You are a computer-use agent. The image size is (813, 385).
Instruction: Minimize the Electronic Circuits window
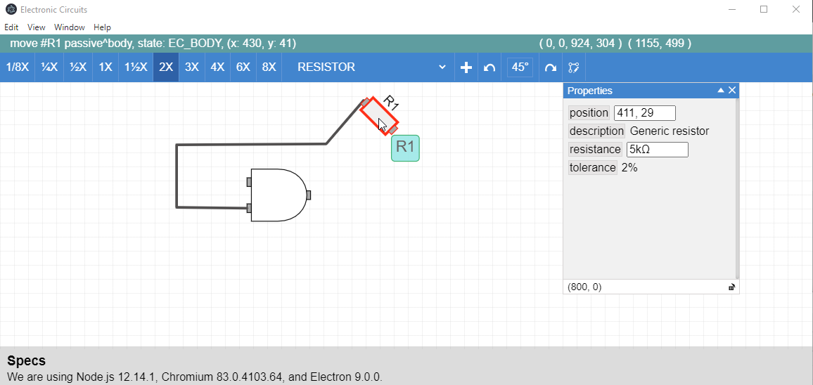click(732, 9)
